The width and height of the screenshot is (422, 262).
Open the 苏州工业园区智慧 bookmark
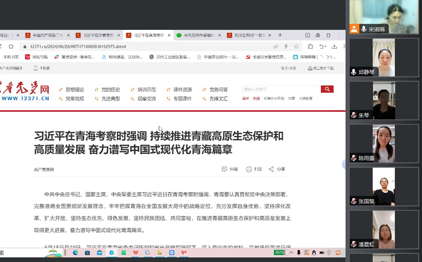point(170,57)
